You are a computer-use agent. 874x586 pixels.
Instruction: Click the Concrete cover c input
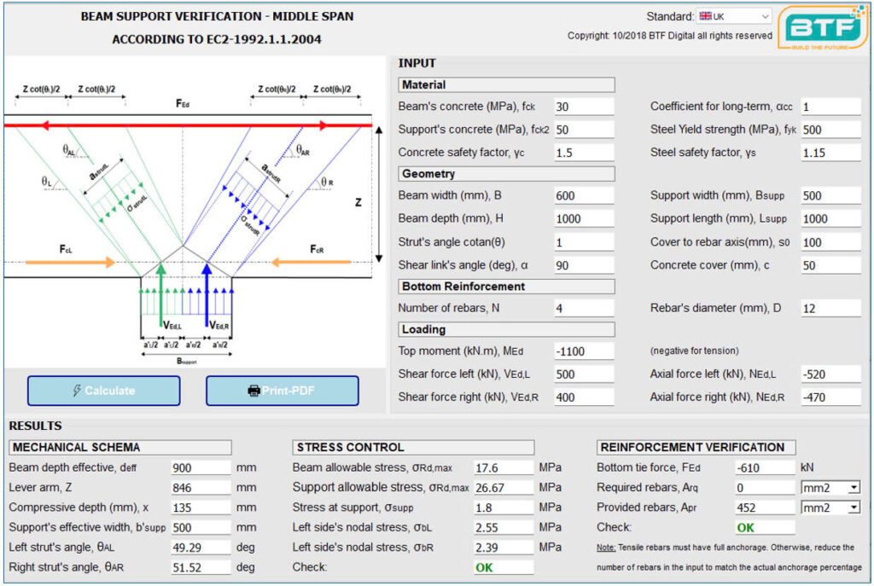[x=830, y=265]
